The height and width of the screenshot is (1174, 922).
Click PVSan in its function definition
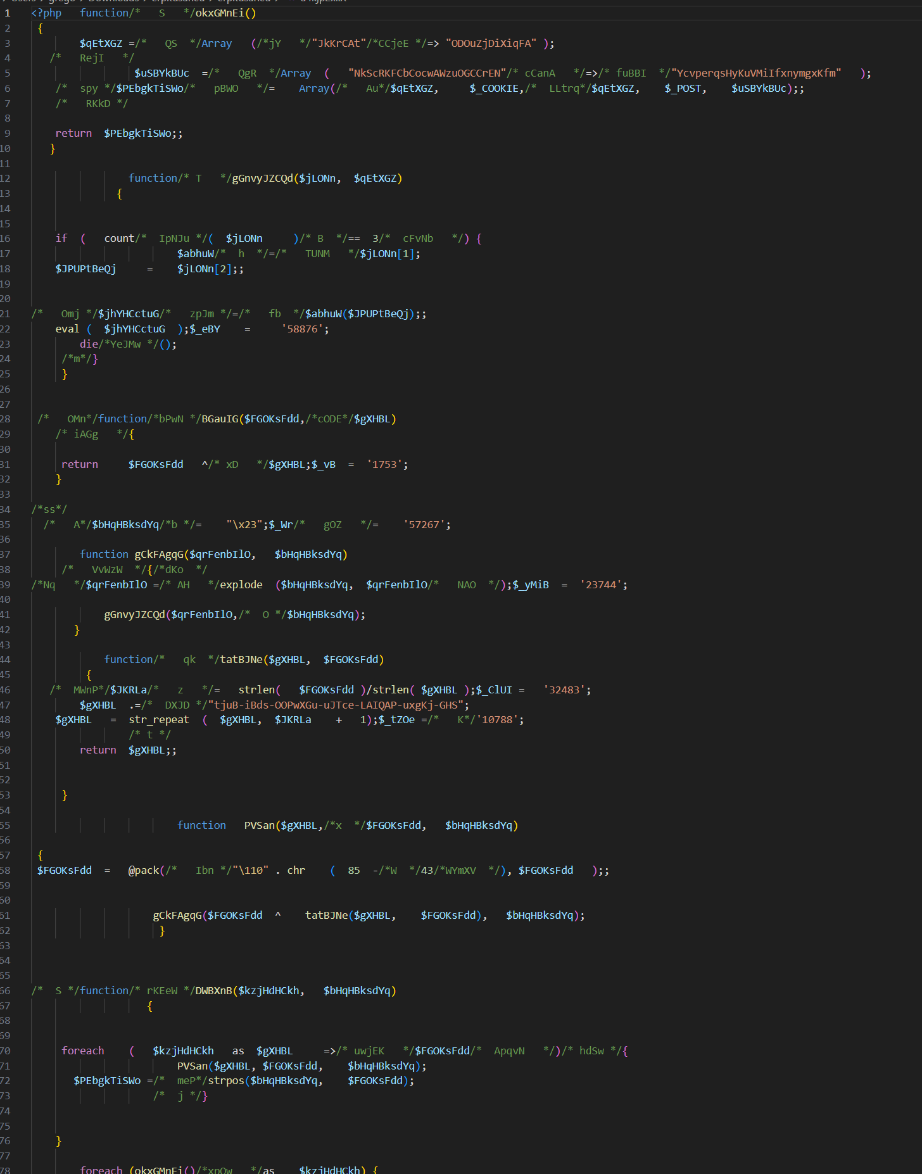pyautogui.click(x=260, y=825)
